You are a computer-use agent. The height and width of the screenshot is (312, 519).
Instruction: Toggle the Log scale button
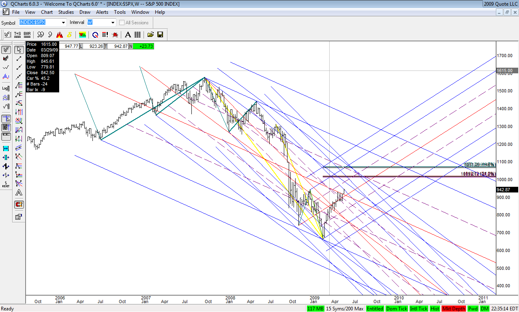6,88
